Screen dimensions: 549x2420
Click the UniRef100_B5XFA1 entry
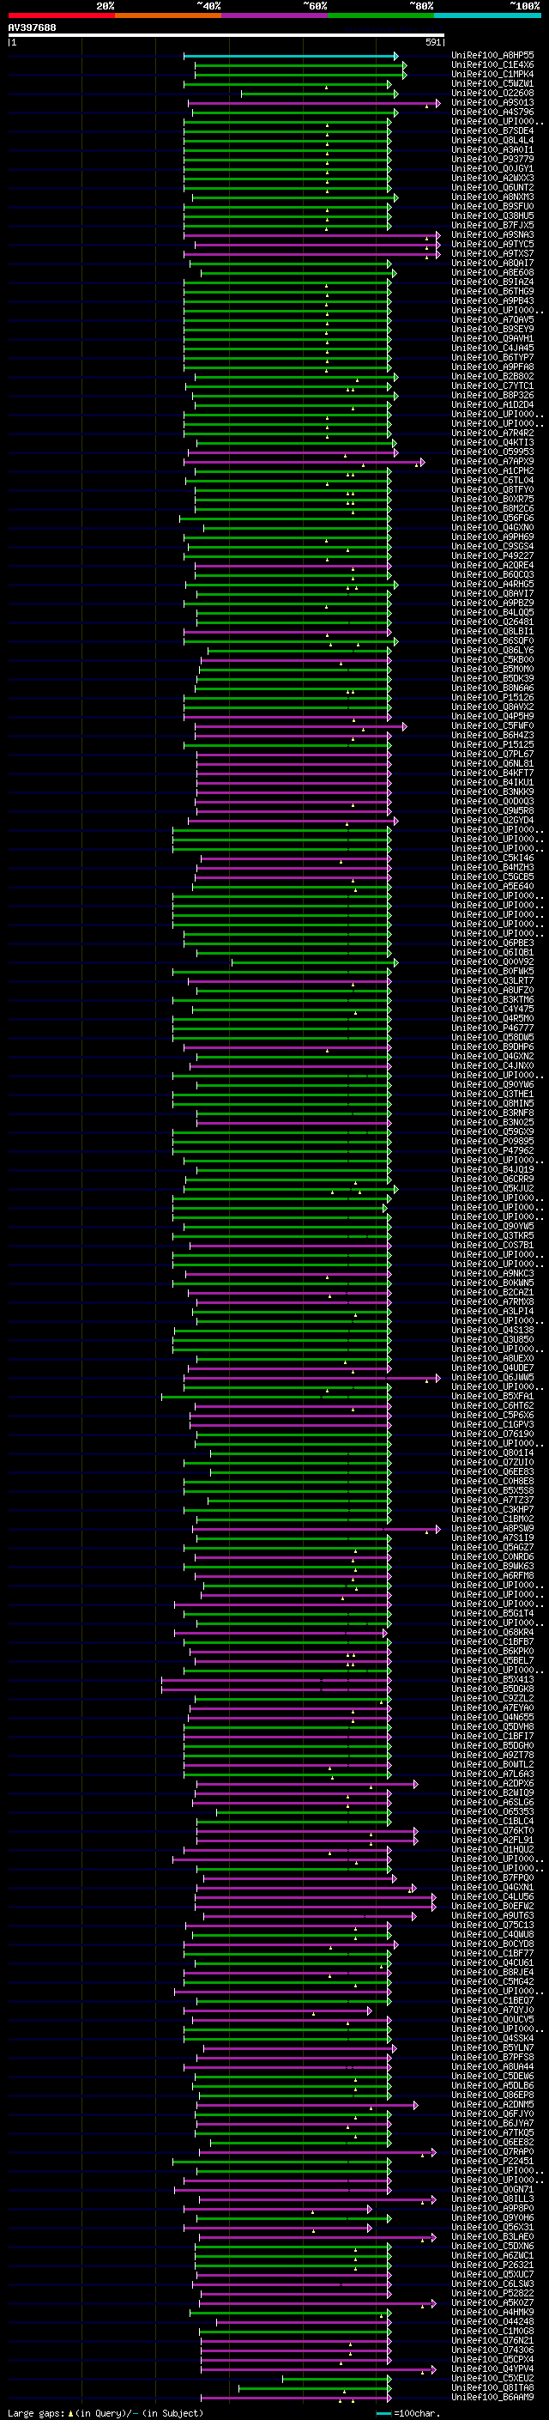coord(492,1396)
